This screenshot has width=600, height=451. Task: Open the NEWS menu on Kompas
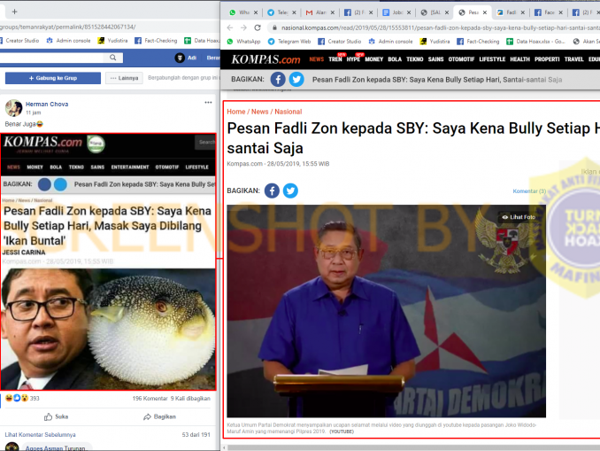click(x=317, y=59)
